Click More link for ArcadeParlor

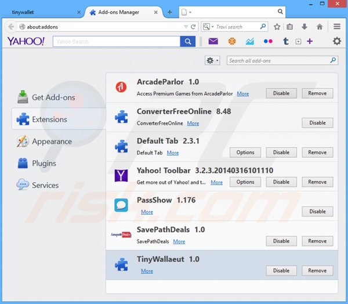click(x=243, y=94)
